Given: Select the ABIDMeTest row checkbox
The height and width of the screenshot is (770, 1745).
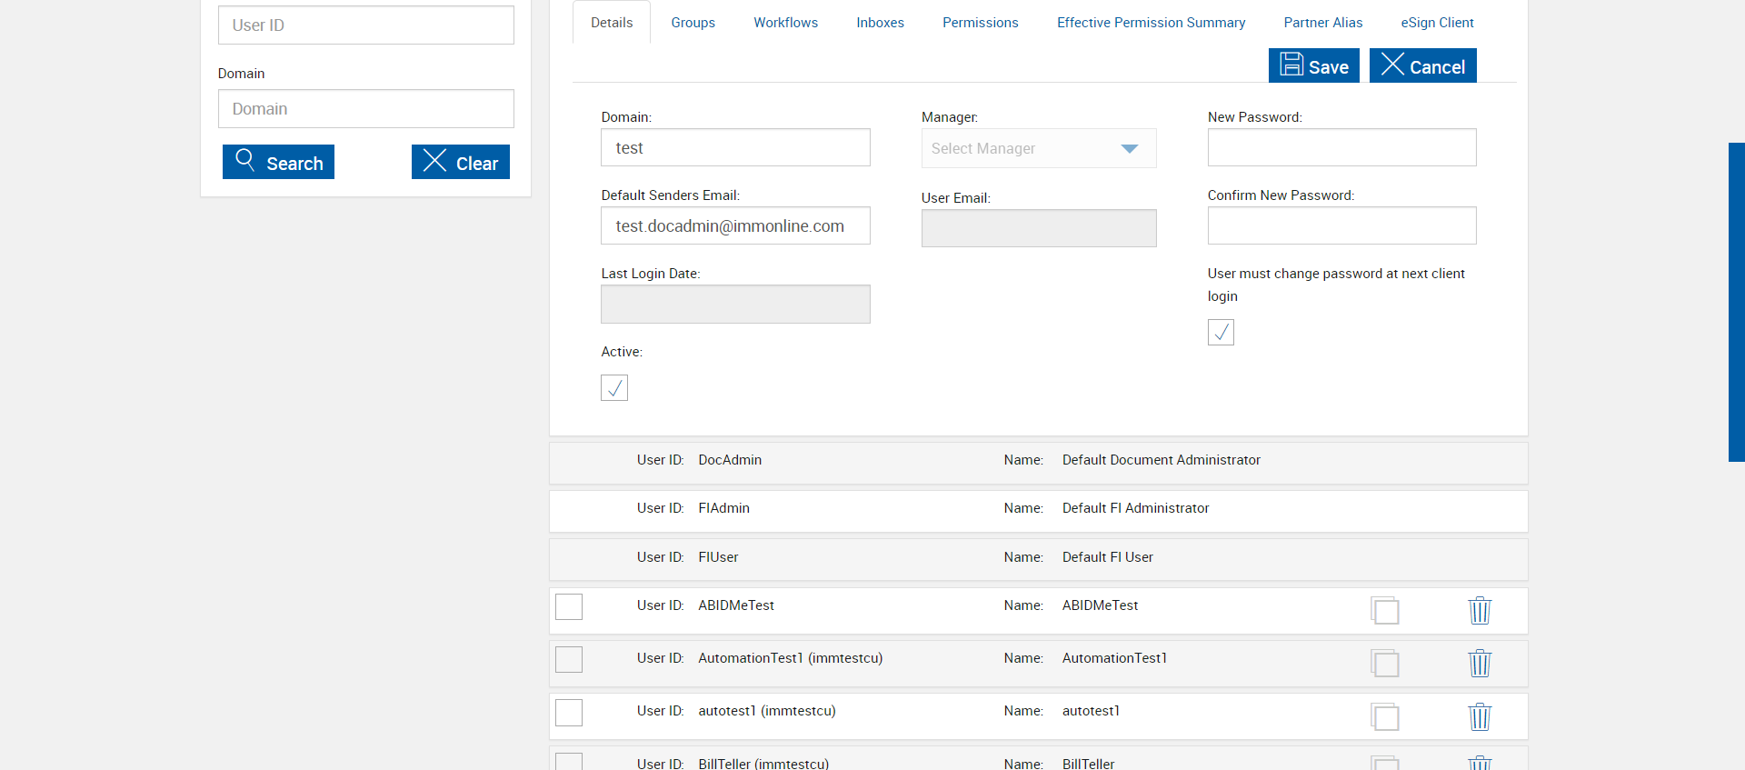Looking at the screenshot, I should [569, 606].
